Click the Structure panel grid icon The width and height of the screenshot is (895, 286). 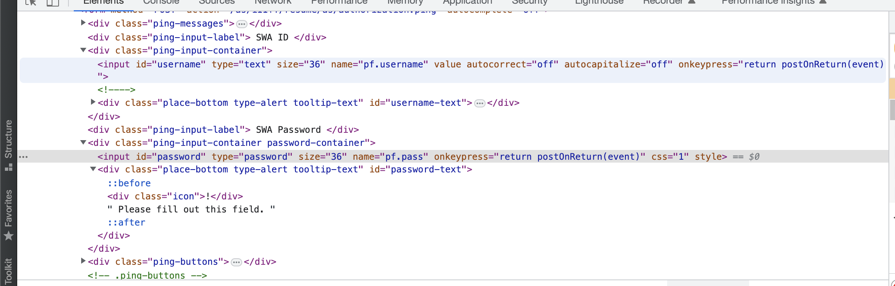click(9, 167)
